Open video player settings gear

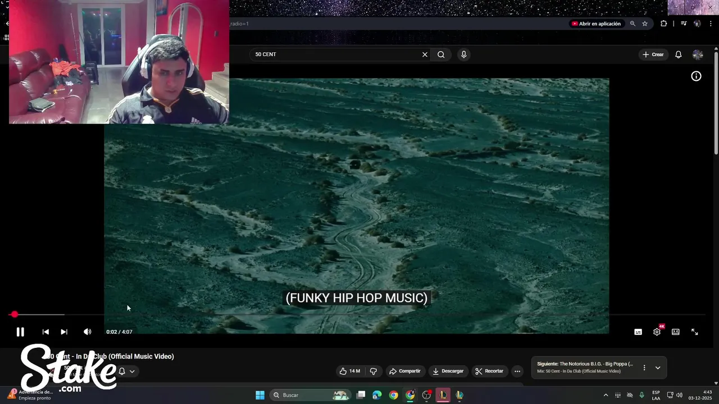[657, 332]
